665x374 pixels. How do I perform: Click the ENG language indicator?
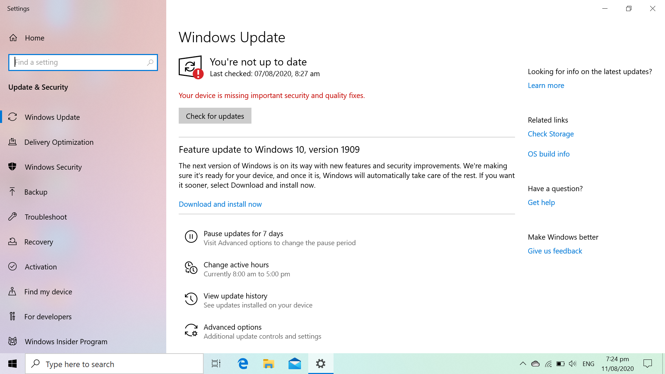(x=588, y=364)
